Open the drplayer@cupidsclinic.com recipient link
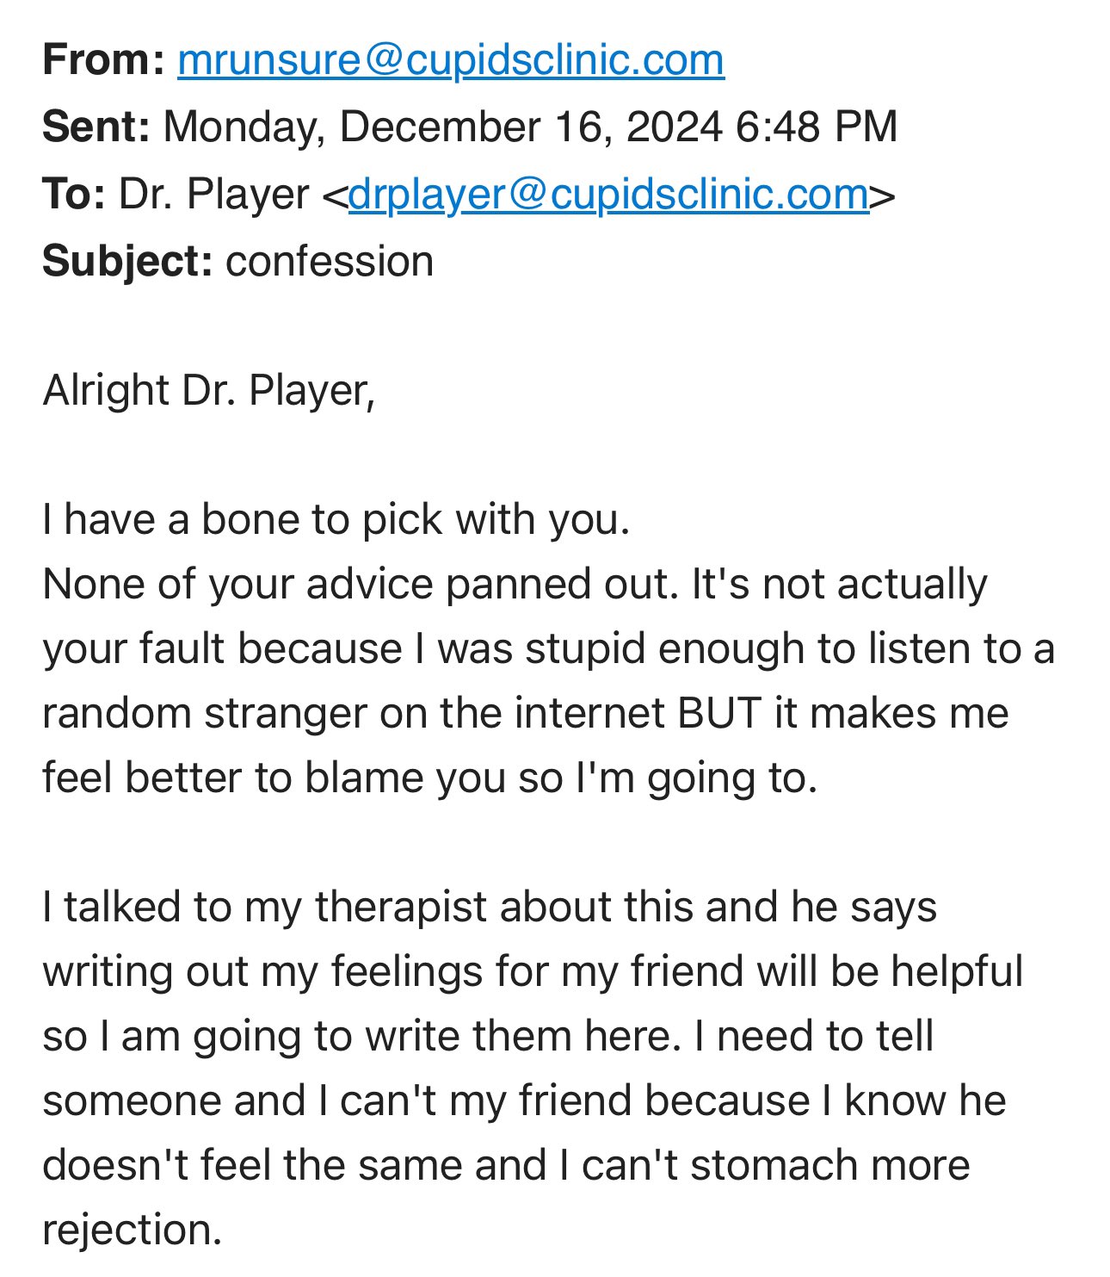The height and width of the screenshot is (1277, 1110). pos(608,194)
